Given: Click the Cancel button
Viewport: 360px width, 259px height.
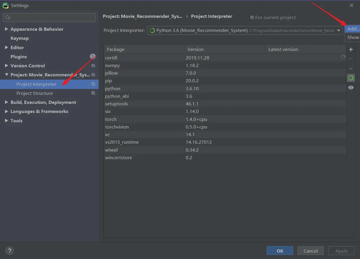Looking at the screenshot, I should click(x=310, y=251).
